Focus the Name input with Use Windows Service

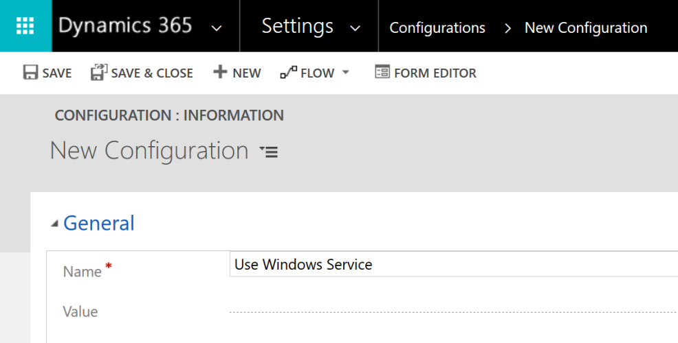454,264
